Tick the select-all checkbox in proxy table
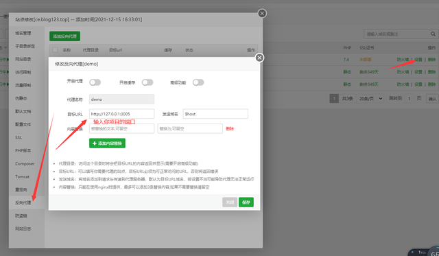Screen dimensions: 439x256 click(55, 50)
